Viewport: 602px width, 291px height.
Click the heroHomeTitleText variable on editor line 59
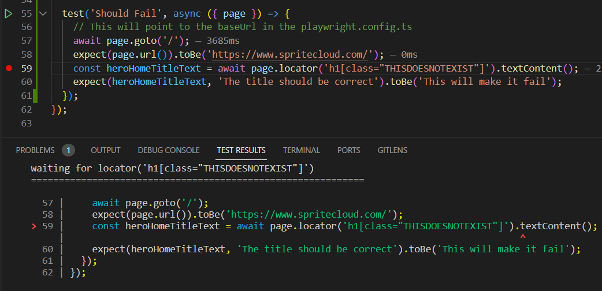click(x=154, y=68)
